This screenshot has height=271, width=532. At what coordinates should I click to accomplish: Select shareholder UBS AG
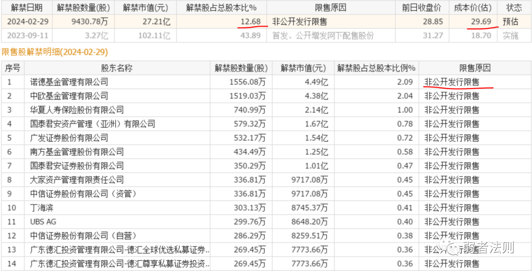coord(43,221)
